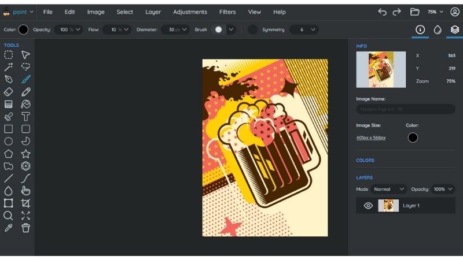The height and width of the screenshot is (260, 463).
Task: Select the Magic Wand tool
Action: pos(8,67)
